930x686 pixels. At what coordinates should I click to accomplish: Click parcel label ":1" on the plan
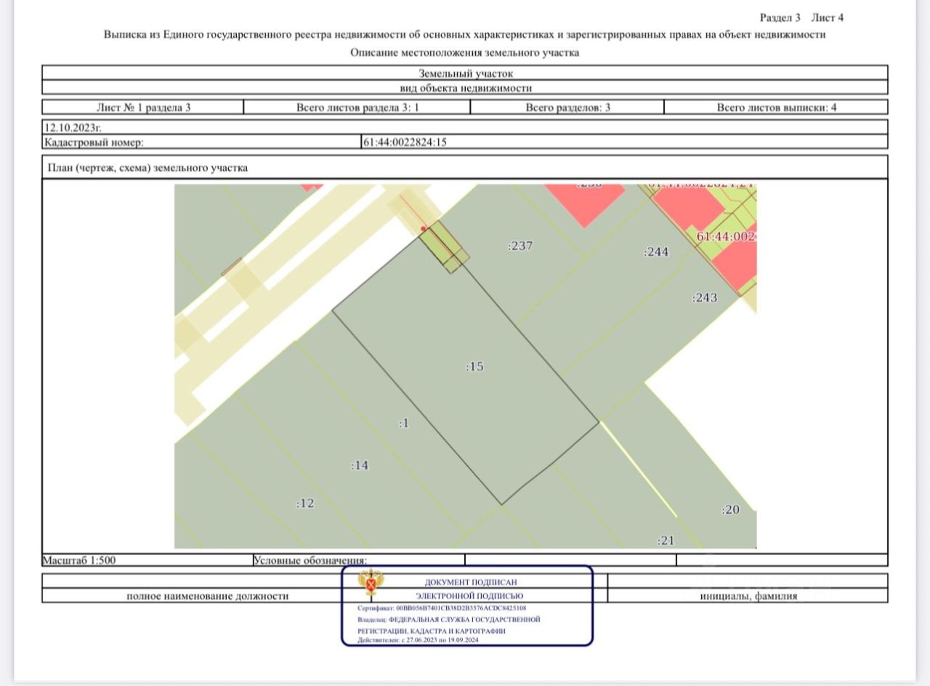[404, 423]
